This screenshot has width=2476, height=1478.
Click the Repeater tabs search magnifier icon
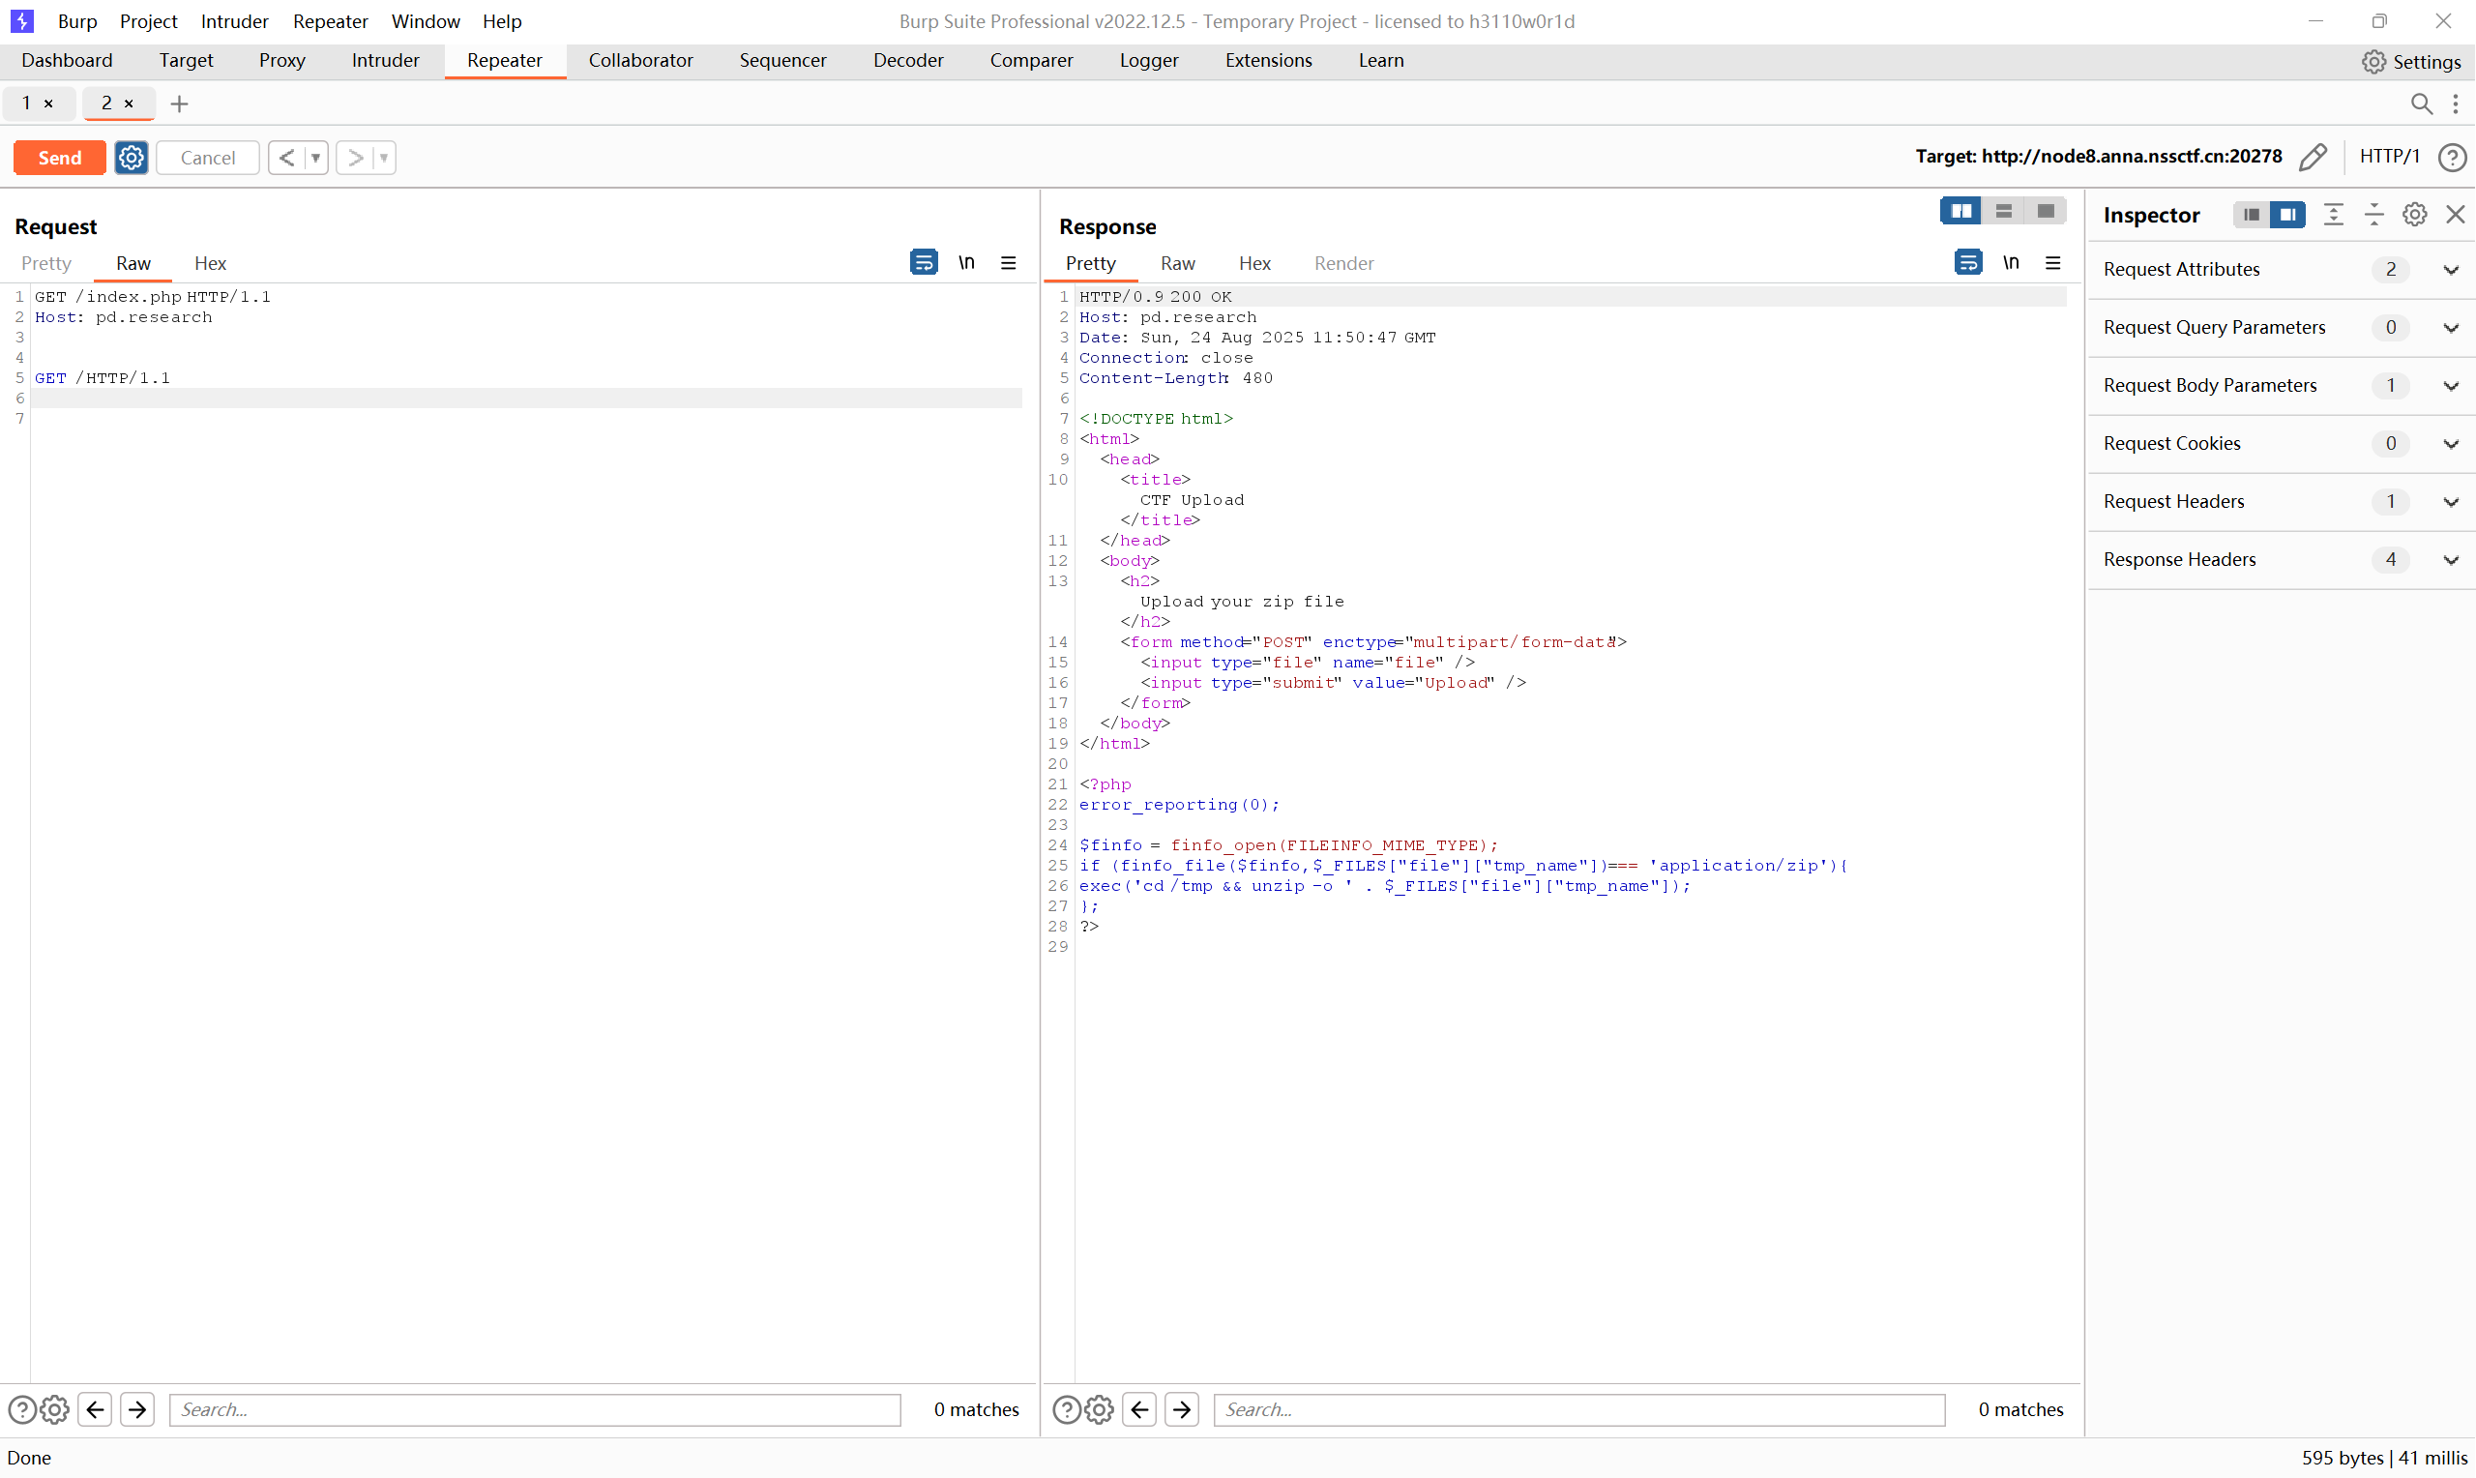click(x=2421, y=103)
